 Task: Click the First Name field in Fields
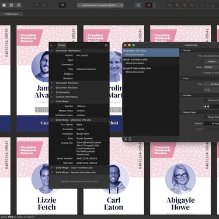pyautogui.click(x=67, y=124)
